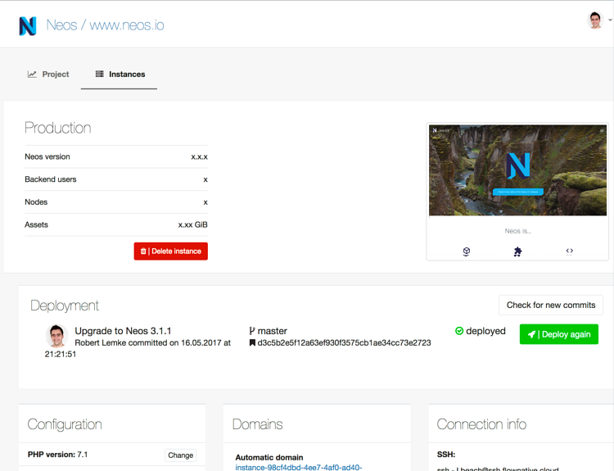Click the 'Deployment' heading
This screenshot has height=471, width=614.
click(x=65, y=306)
